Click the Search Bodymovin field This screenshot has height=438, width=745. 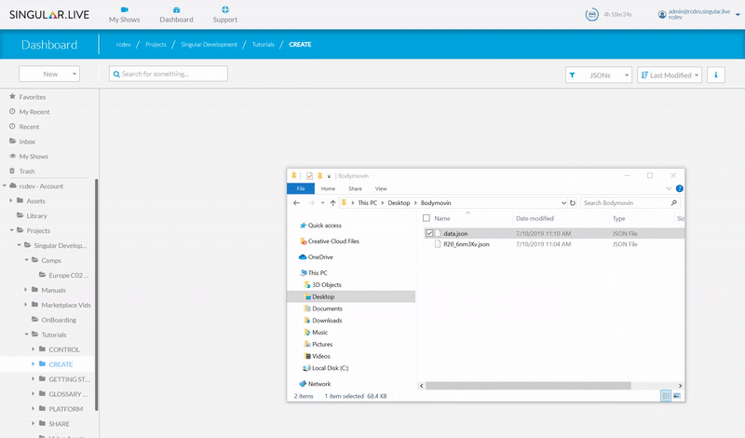pos(630,203)
